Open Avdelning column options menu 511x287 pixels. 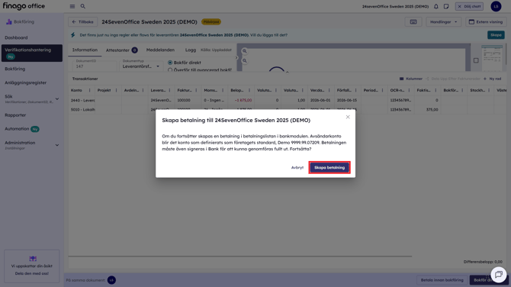pos(143,90)
